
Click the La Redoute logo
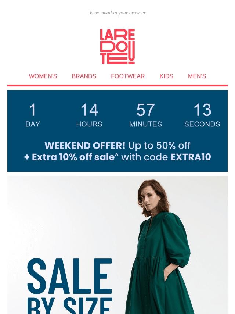117,46
